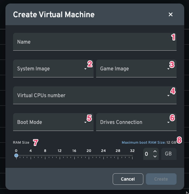Set the RAM slider to the 8 tick
189x194 pixels.
click(45, 155)
